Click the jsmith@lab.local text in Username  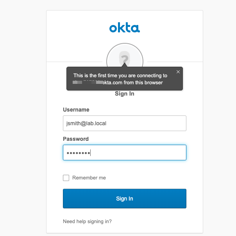click(87, 123)
